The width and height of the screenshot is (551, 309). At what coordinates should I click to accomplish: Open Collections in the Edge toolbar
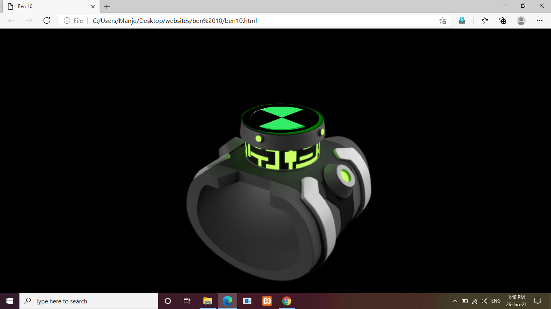point(503,21)
